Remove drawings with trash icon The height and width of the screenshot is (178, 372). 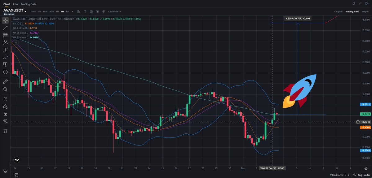pyautogui.click(x=5, y=131)
